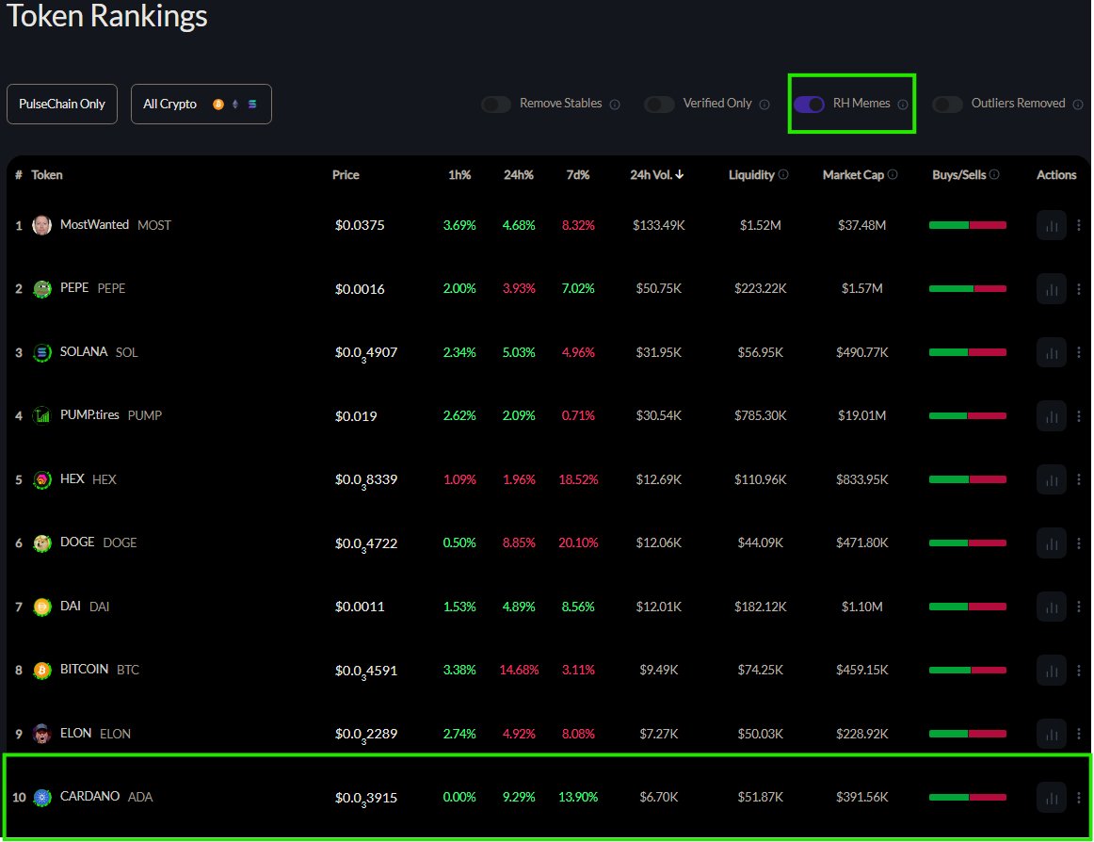Open more actions menu for MostWanted
Screen dimensions: 1094x842
(x=1079, y=225)
